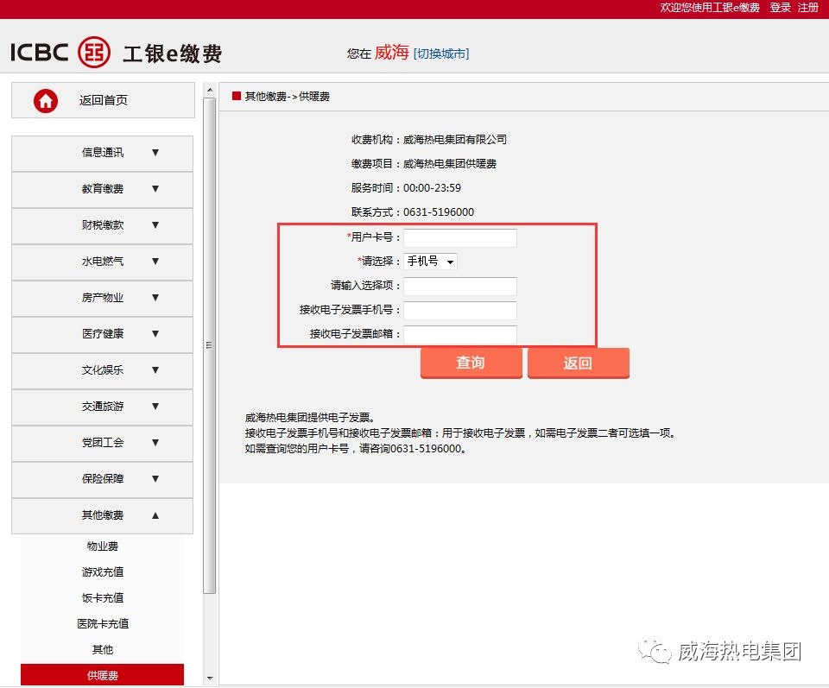
Task: Open the 医院卡充值 menu entry
Action: point(103,623)
